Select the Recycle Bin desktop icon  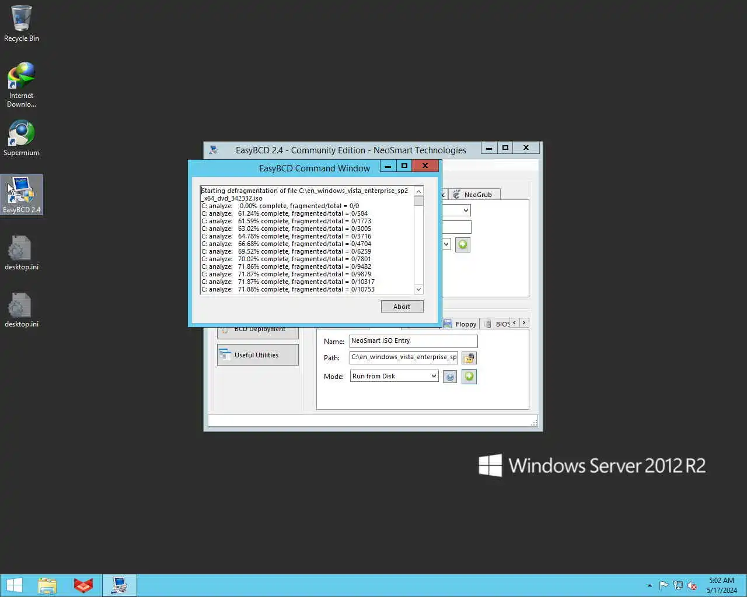pos(22,24)
